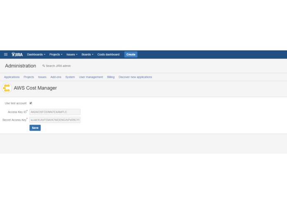
Task: Open the Costs dashboard link
Action: point(108,55)
